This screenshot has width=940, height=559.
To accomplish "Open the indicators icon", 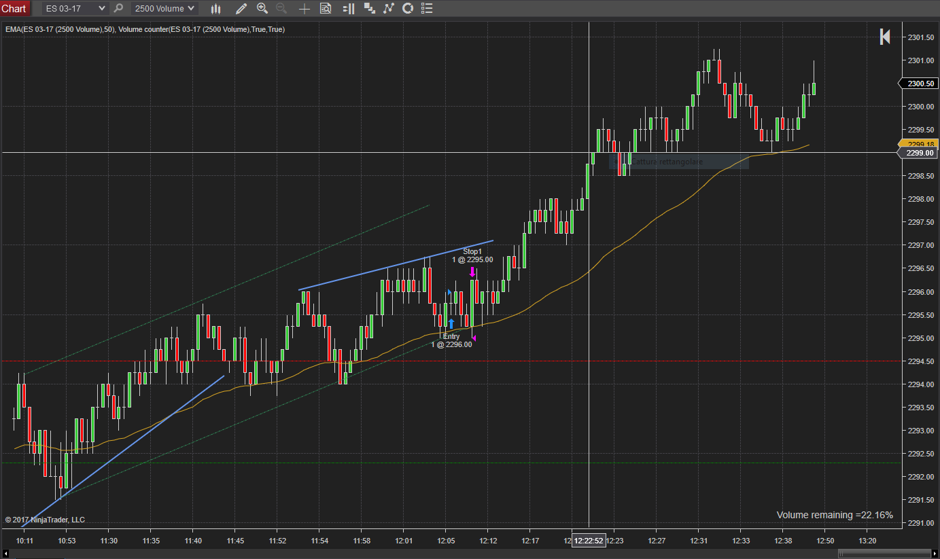I will [x=389, y=9].
